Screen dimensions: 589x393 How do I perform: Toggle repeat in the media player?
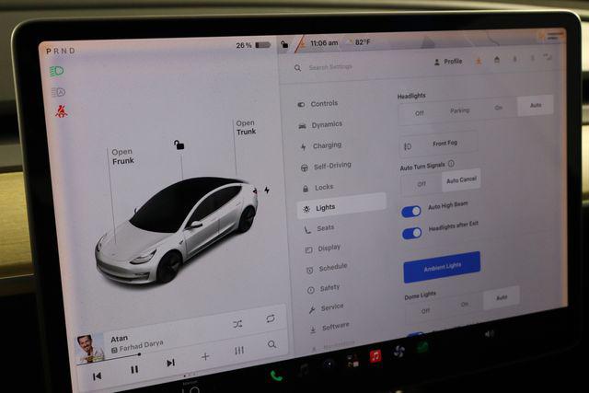point(271,318)
